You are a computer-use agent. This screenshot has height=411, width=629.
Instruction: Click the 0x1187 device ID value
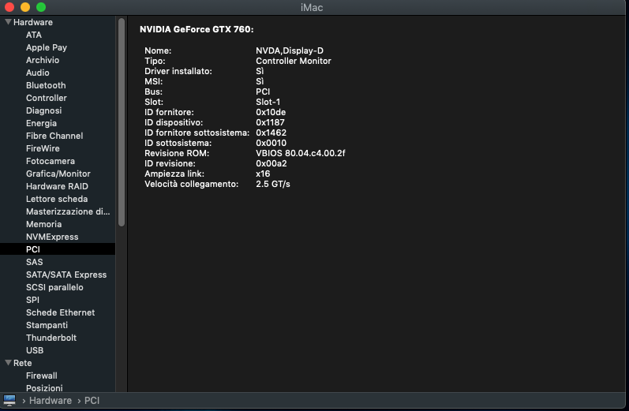coord(270,122)
